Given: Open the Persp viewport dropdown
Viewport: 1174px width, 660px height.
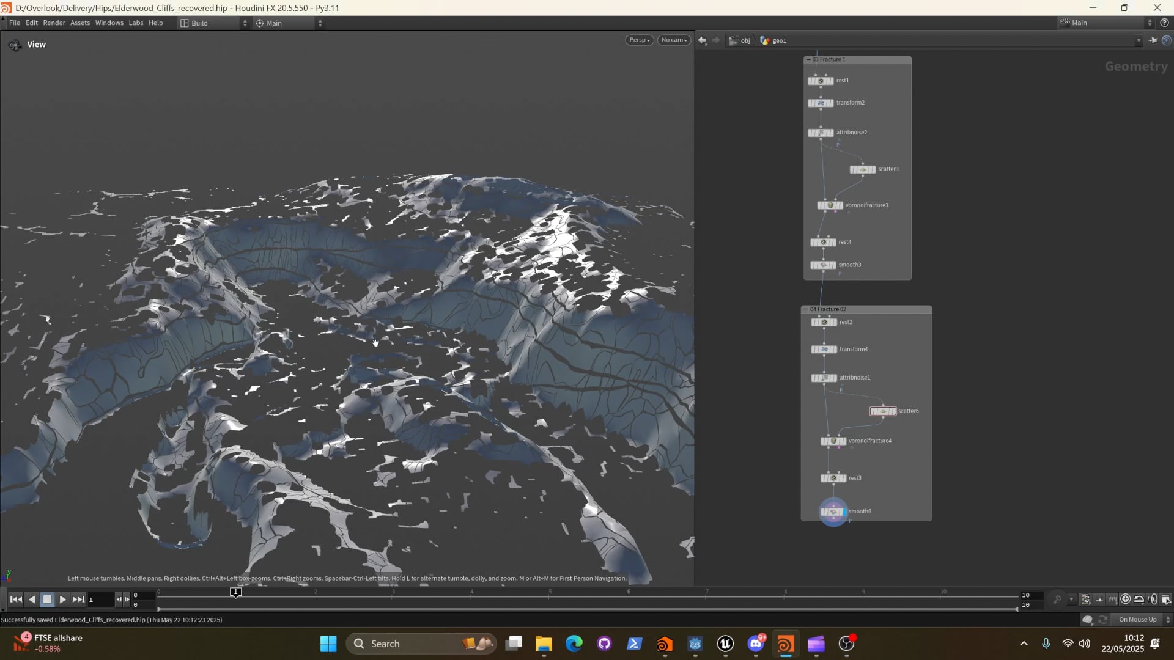Looking at the screenshot, I should pos(639,40).
